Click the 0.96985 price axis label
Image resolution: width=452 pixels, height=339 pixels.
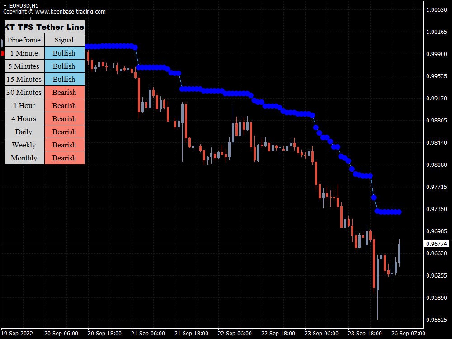(x=437, y=231)
